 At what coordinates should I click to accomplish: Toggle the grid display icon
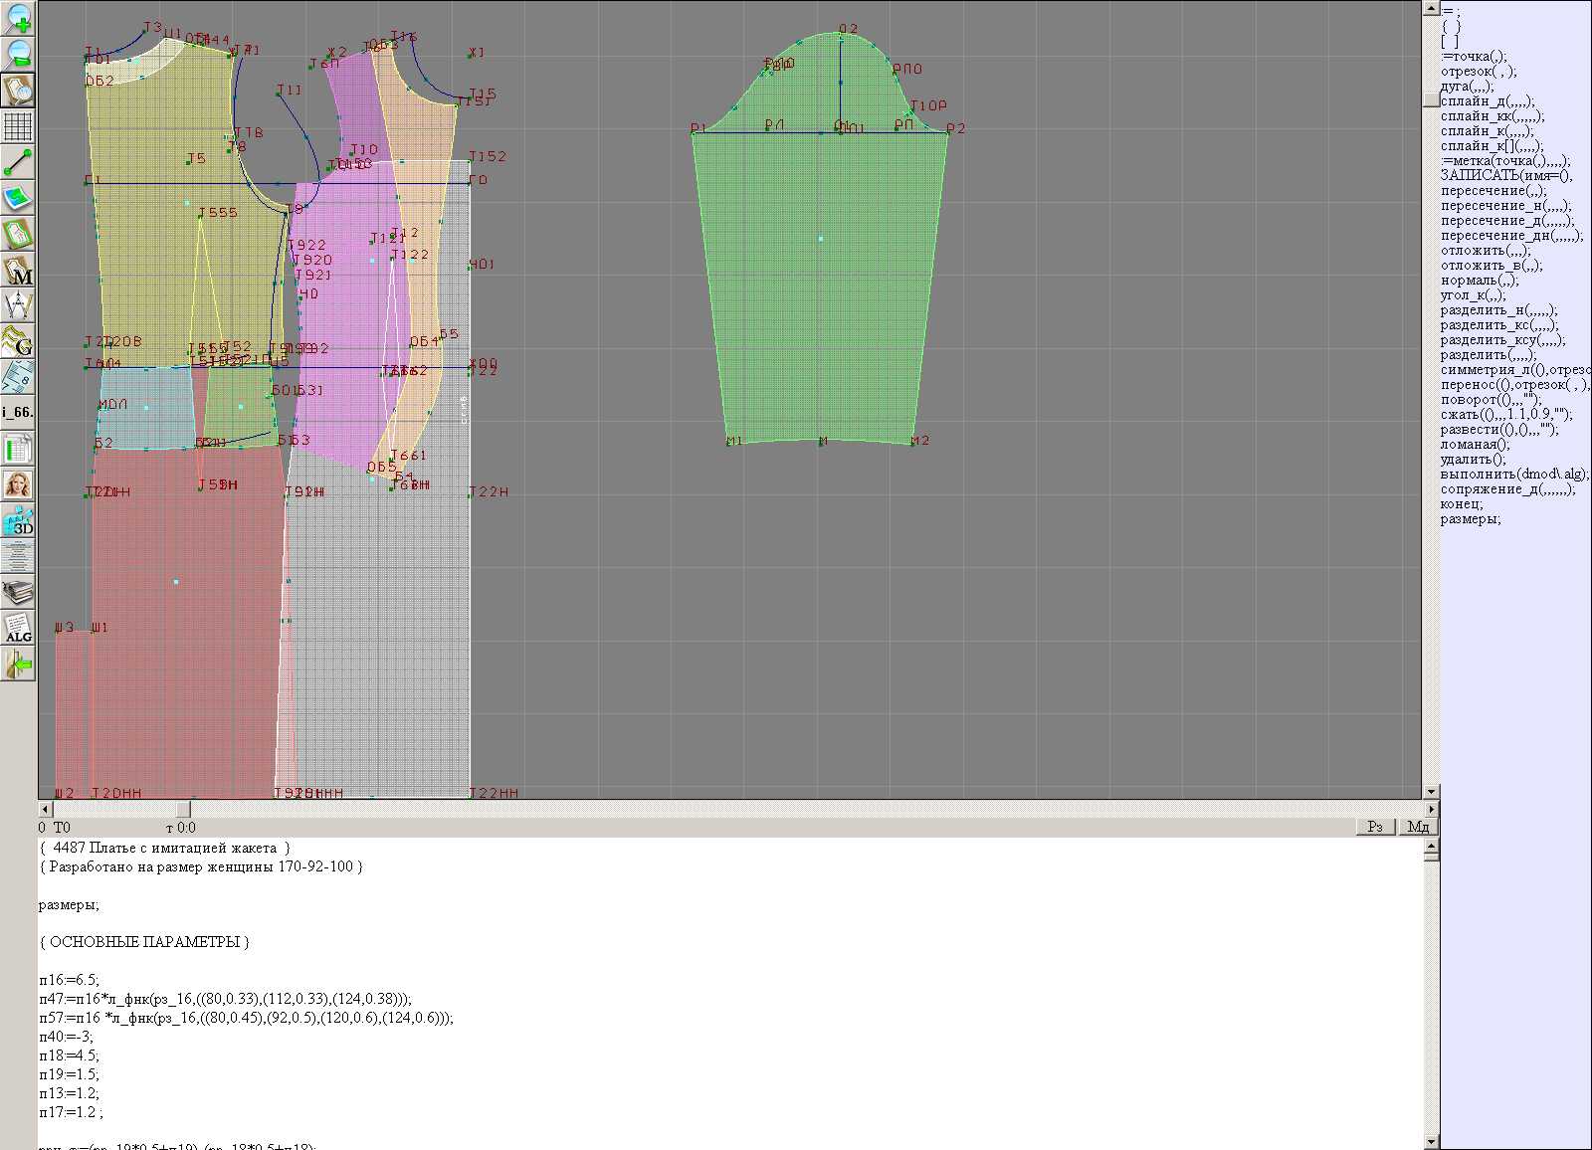18,126
